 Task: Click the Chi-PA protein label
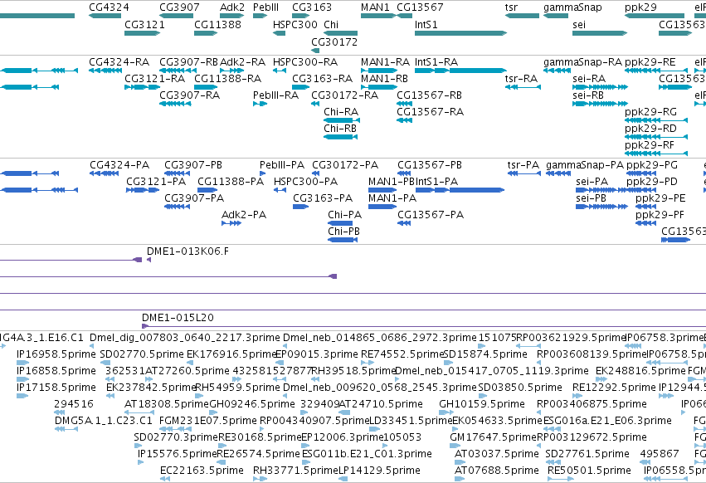click(x=344, y=215)
